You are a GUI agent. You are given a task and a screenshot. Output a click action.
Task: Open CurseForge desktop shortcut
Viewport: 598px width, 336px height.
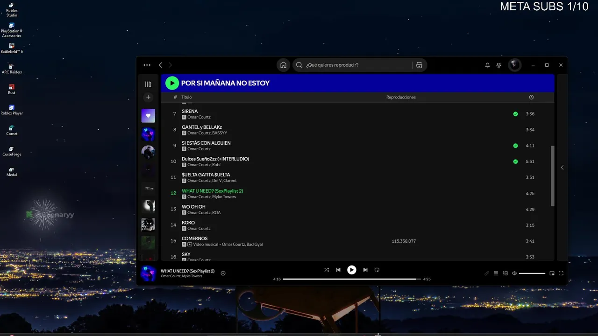tap(12, 151)
